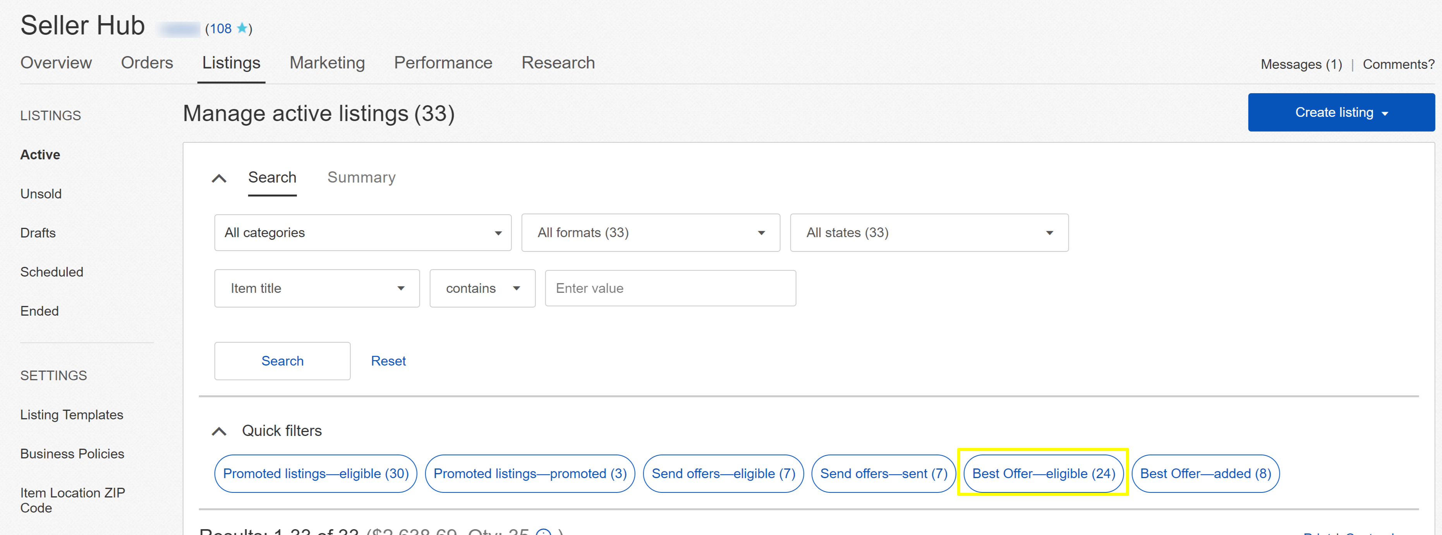Apply Promoted listings—eligible (30) filter
Image resolution: width=1442 pixels, height=535 pixels.
coord(316,473)
